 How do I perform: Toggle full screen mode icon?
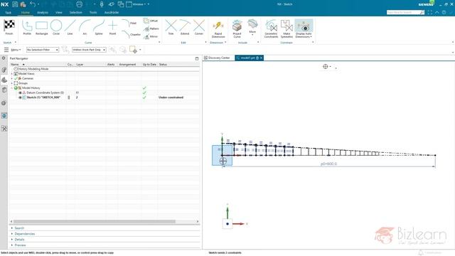pos(429,12)
